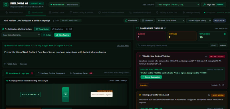Open the Channel: Social Media dropdown
This screenshot has height=109, width=230.
[x=170, y=20]
